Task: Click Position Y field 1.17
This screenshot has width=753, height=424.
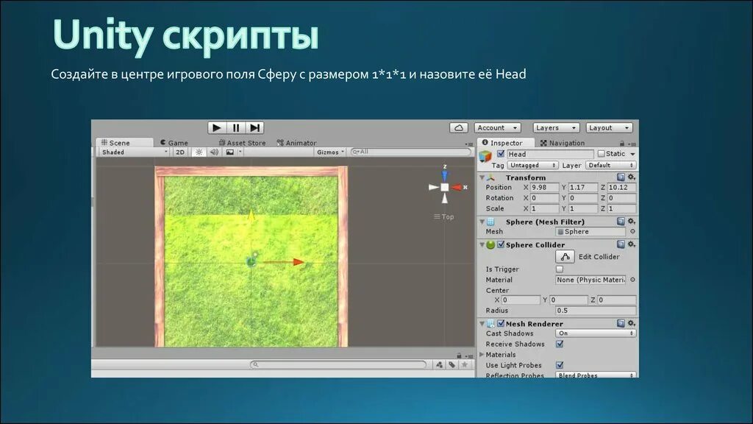Action: click(583, 188)
